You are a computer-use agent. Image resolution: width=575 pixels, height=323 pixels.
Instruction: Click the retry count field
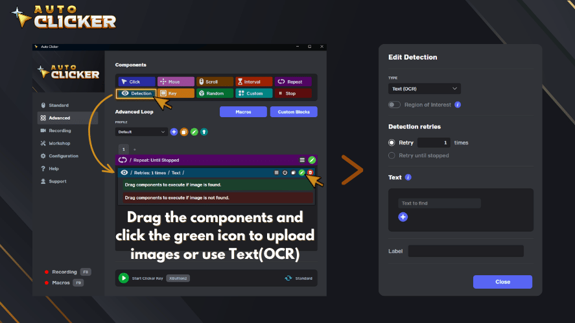434,142
